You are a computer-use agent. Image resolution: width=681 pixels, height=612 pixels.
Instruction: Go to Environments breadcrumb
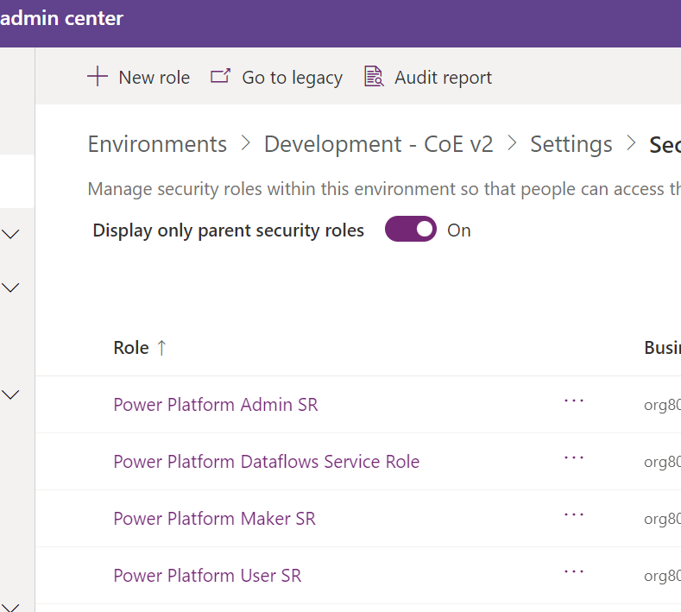[157, 144]
